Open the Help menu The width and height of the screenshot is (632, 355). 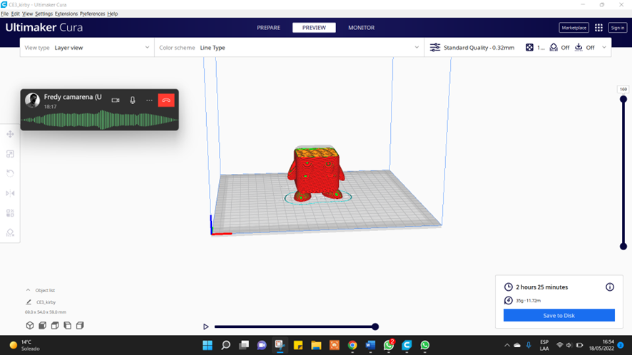[x=113, y=14]
